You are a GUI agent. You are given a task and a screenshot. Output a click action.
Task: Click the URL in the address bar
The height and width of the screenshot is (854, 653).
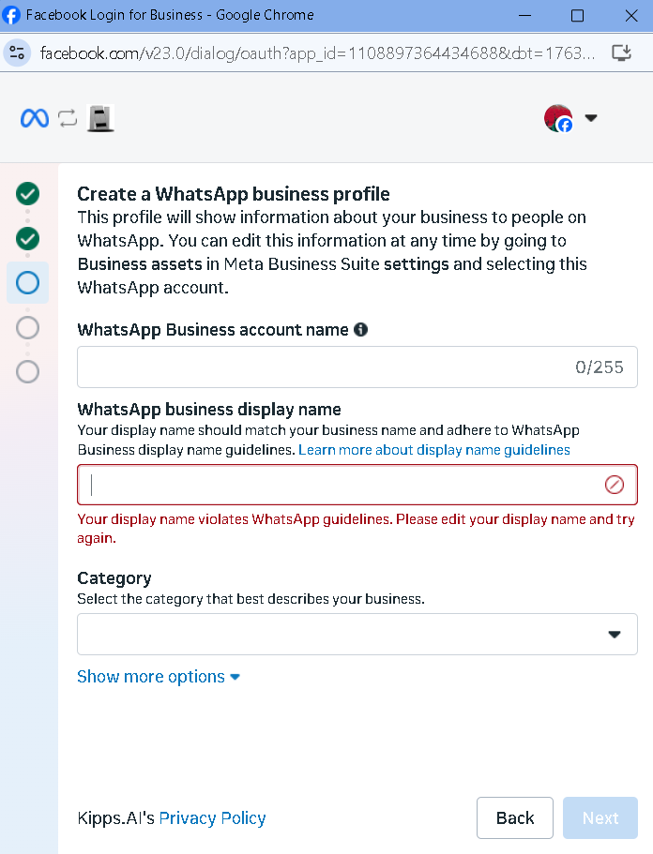pyautogui.click(x=317, y=52)
